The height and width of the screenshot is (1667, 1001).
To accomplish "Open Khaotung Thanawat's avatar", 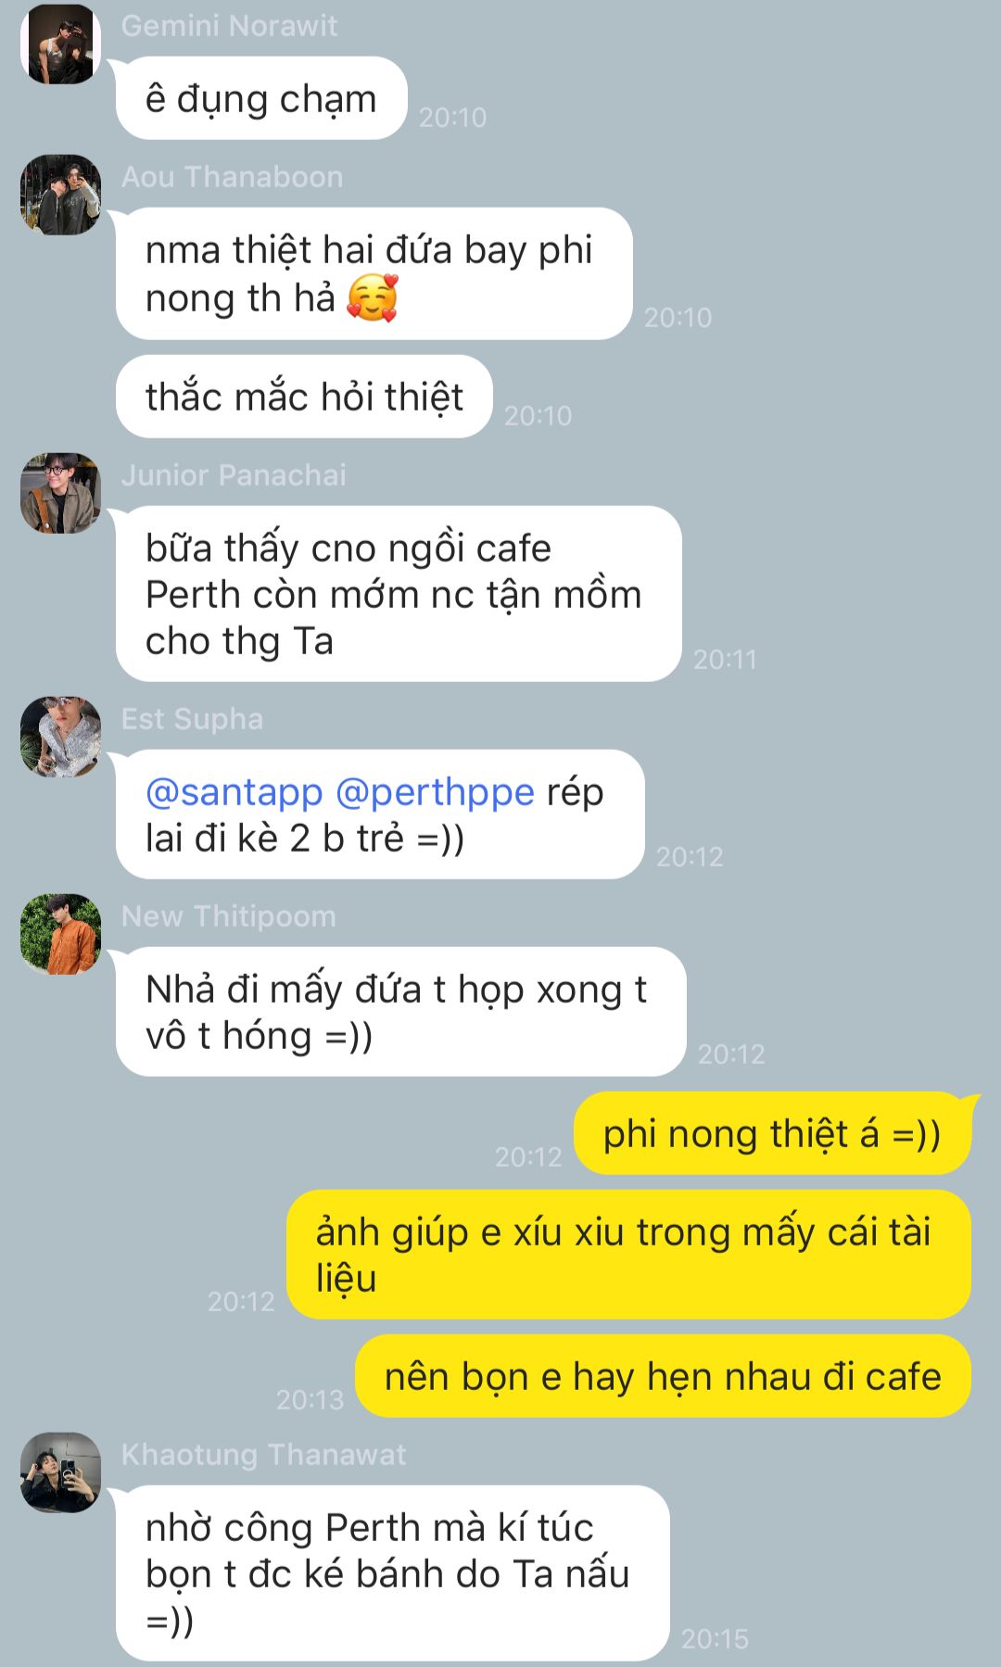I will [60, 1472].
